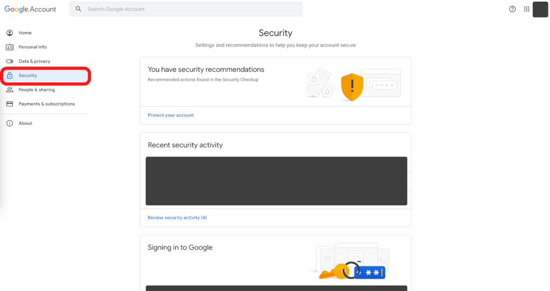550x291 pixels.
Task: Open the profile avatar in top right
Action: 540,9
